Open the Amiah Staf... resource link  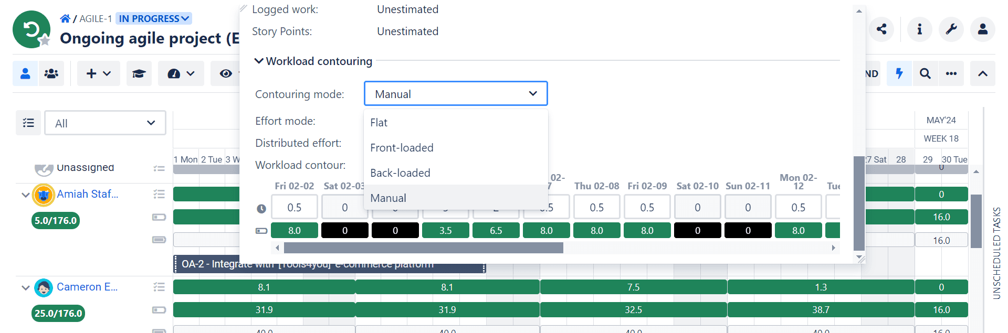(x=88, y=194)
